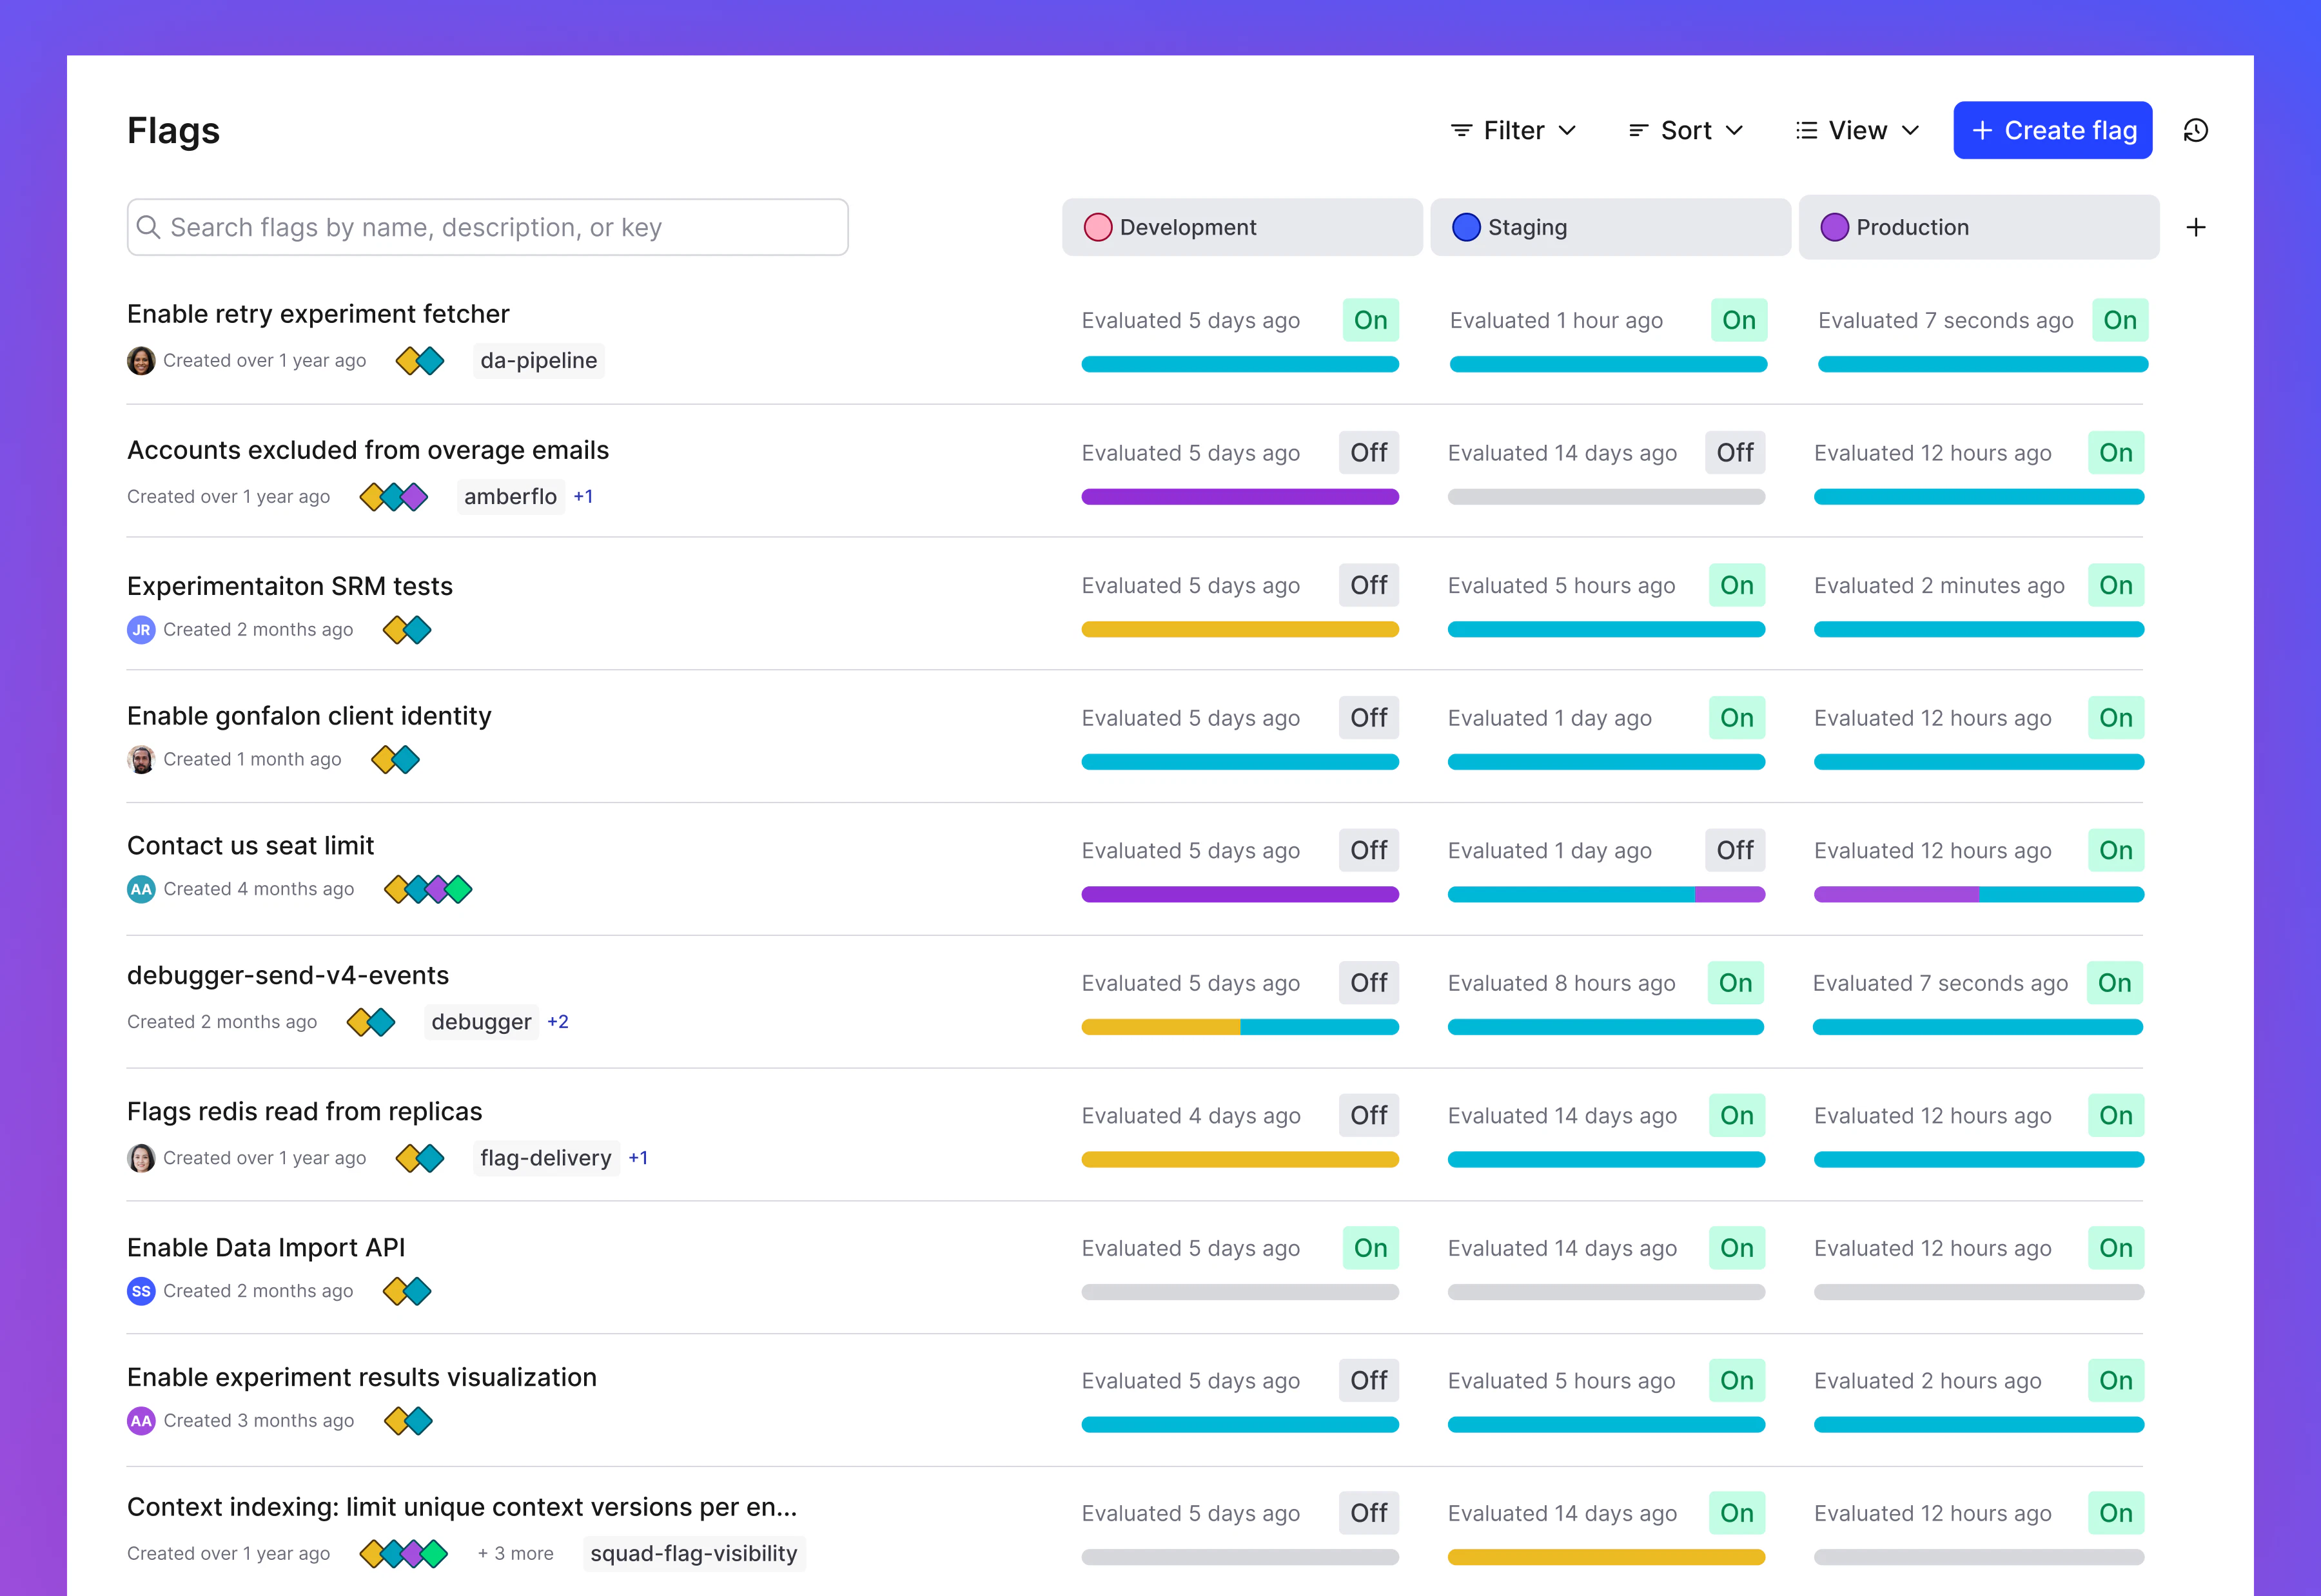
Task: Select the Development environment column header
Action: [x=1242, y=227]
